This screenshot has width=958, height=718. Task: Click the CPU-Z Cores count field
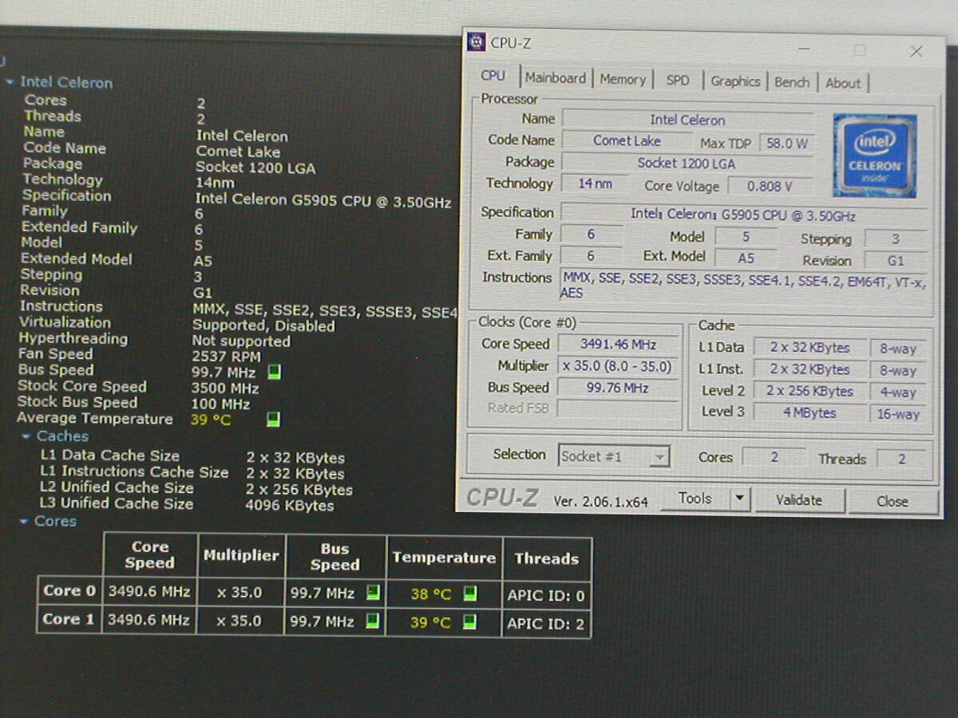point(773,458)
